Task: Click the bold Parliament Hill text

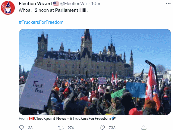Action: (71, 10)
